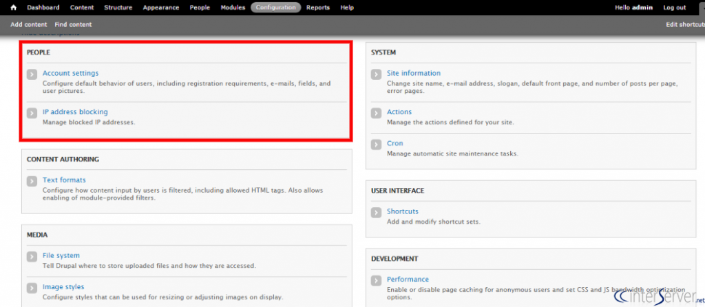Click the arrow icon beside Image styles

click(32, 288)
